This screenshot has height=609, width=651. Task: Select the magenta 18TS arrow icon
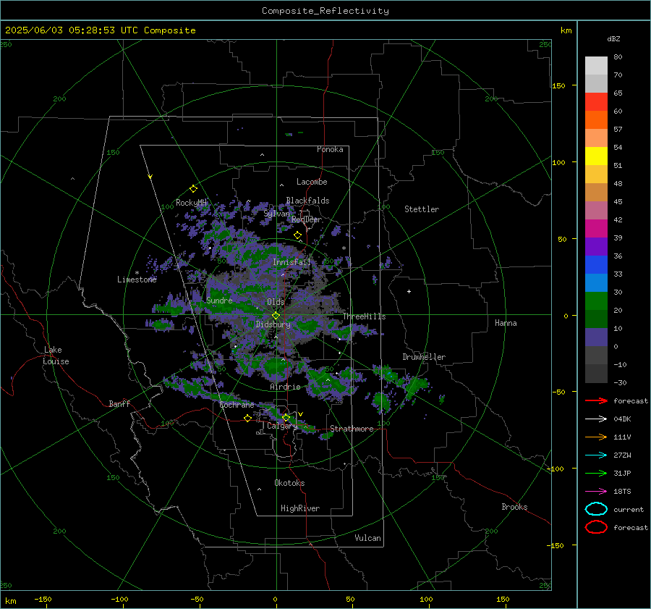(596, 492)
